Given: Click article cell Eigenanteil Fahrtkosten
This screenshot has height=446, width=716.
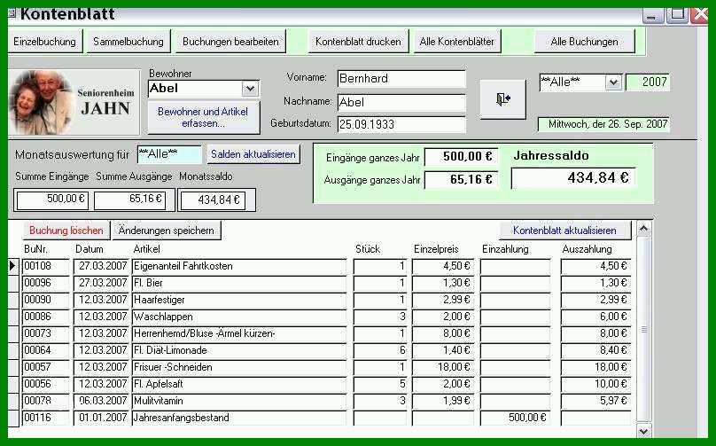Looking at the screenshot, I should pos(239,266).
